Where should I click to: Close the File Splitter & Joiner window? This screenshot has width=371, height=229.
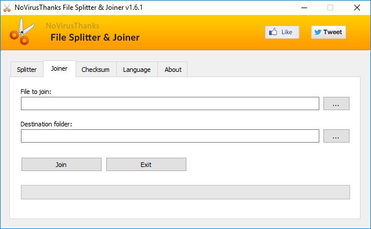(357, 8)
